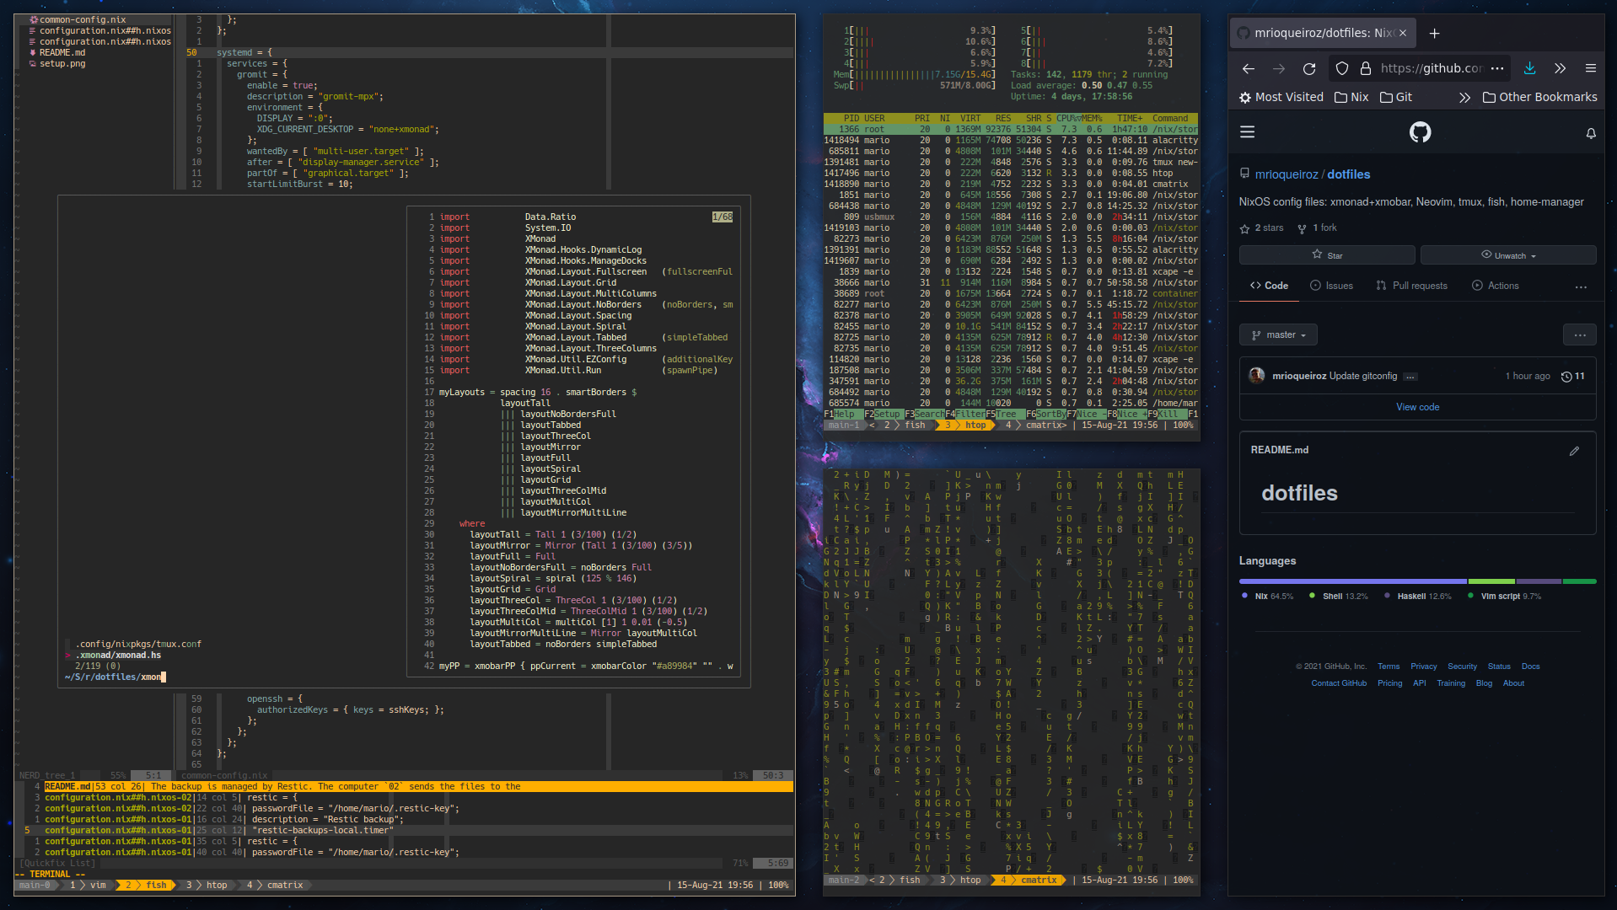The width and height of the screenshot is (1617, 910).
Task: Click the tracking protection shield icon
Action: coord(1342,69)
